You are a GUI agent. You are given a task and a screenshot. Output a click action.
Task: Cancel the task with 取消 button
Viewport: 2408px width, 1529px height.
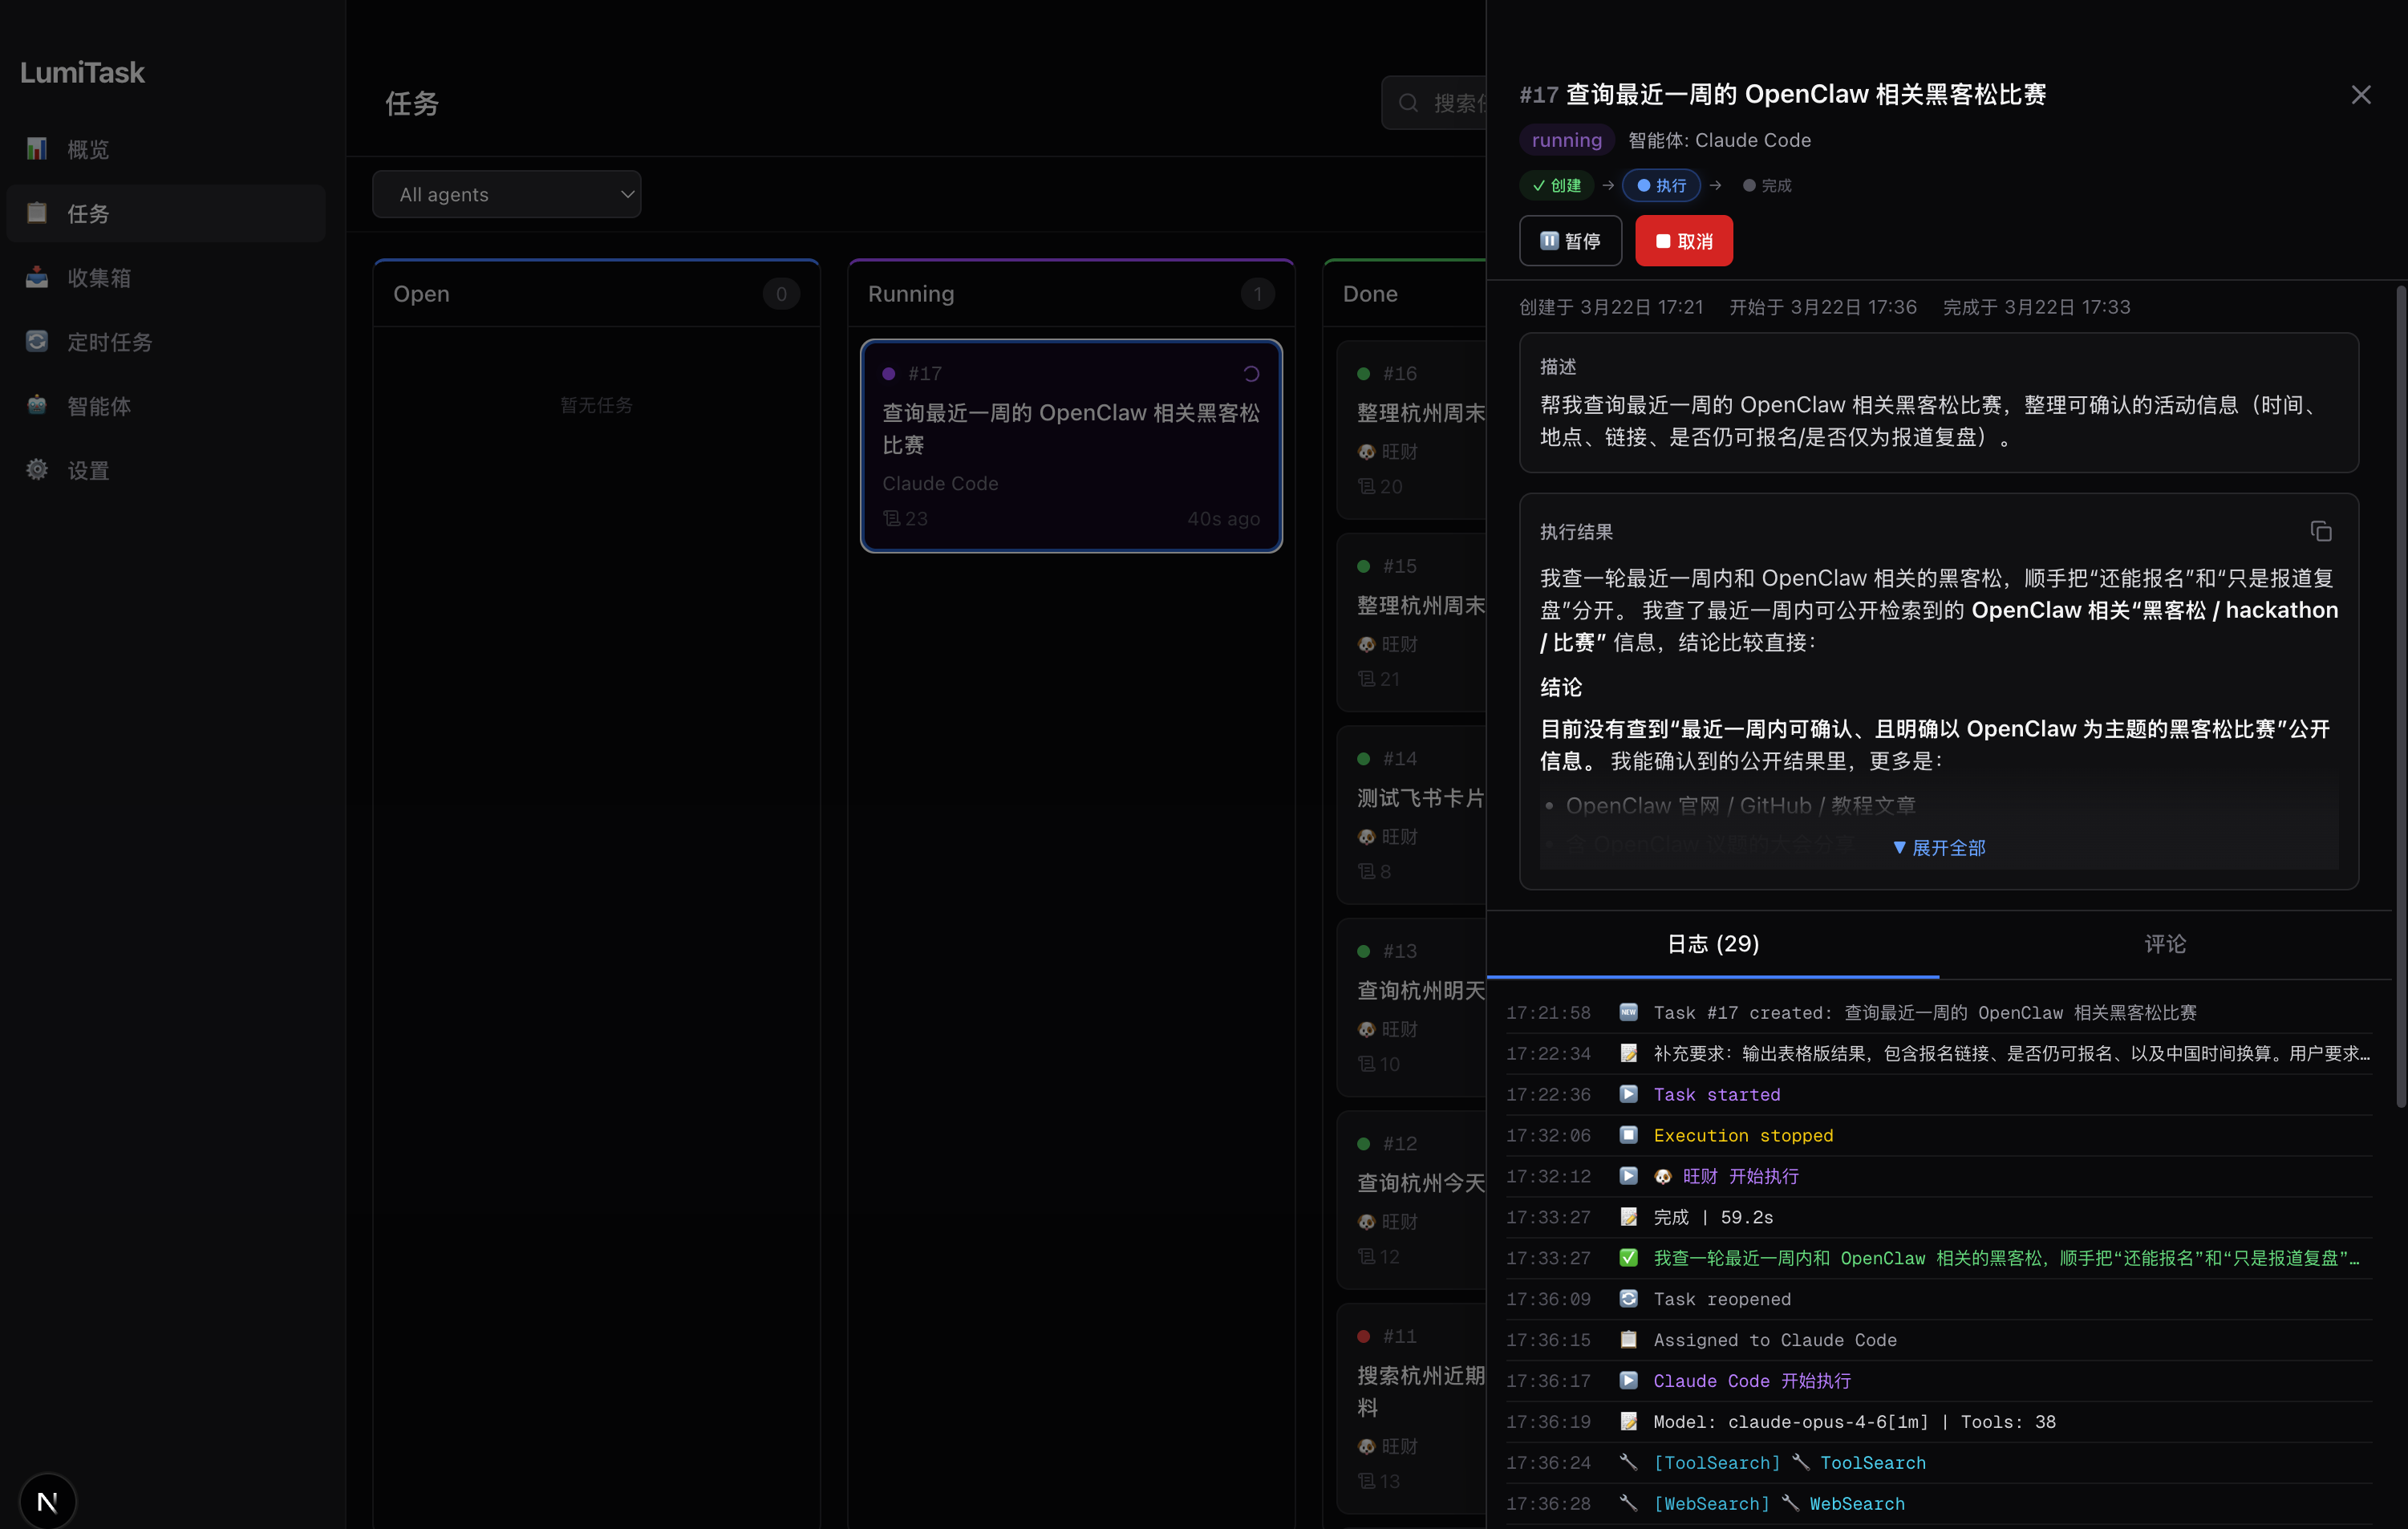(1684, 241)
